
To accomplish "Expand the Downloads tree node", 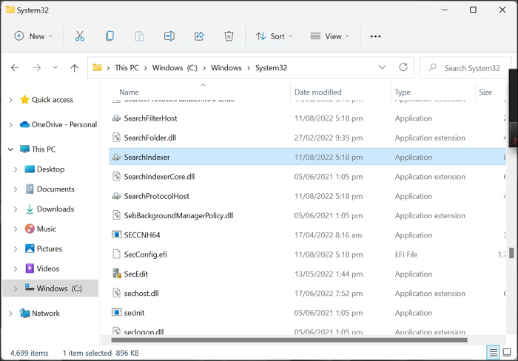I will coord(16,209).
